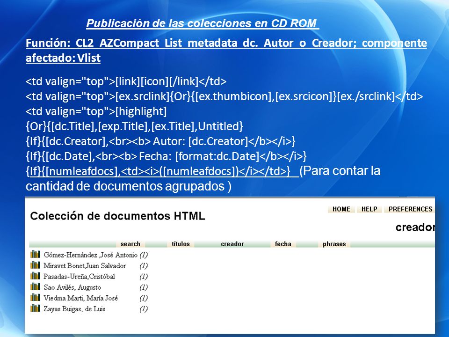Open bookshelf icon for Sao Avilés, Augusto
Image resolution: width=449 pixels, height=337 pixels.
pos(35,286)
